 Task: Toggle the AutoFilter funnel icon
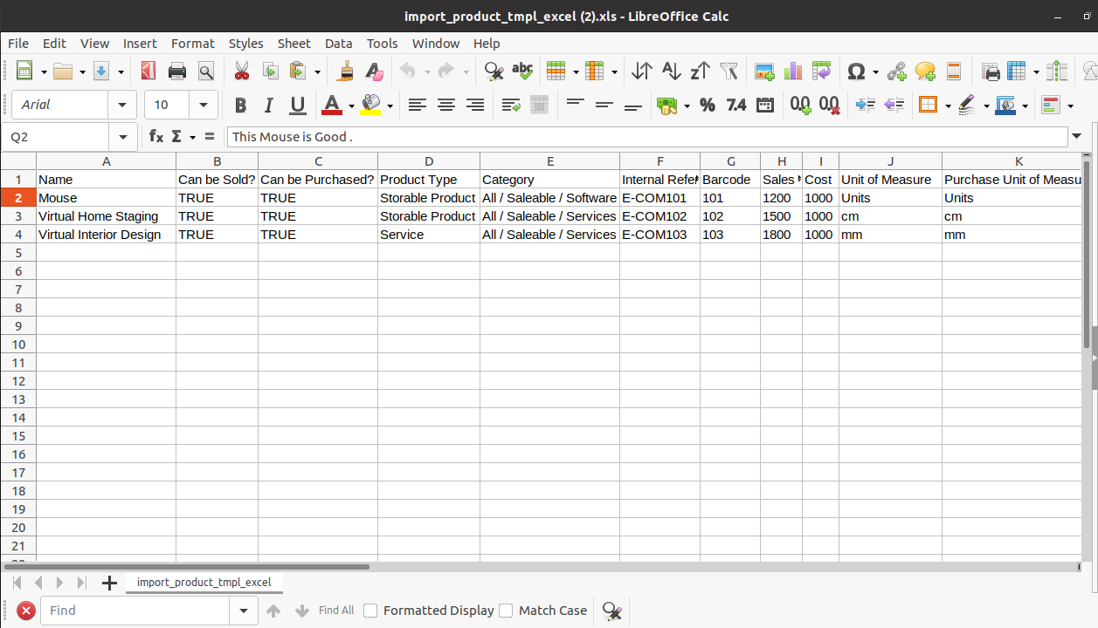tap(729, 72)
